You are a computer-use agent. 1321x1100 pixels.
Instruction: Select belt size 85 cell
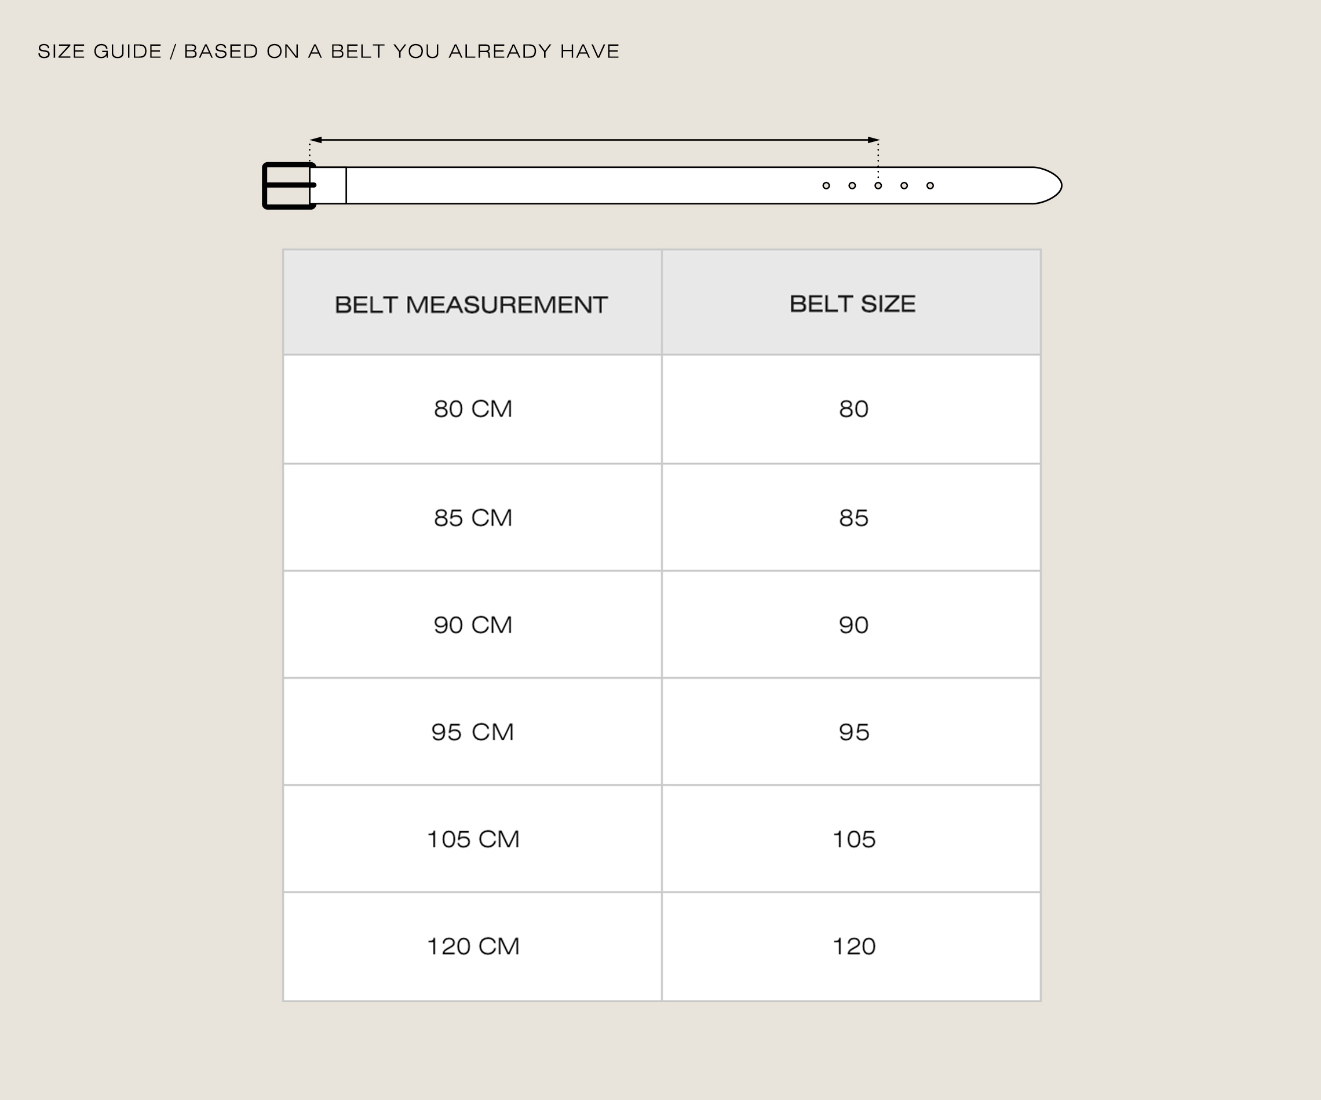click(x=851, y=518)
